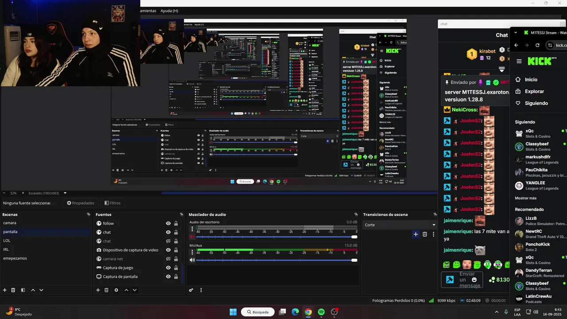Screen dimensions: 567x319
Task: Click the Fuentes list scrollbar
Action: tap(183, 273)
